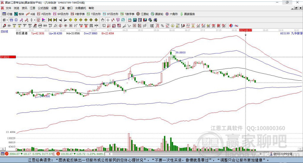Select the Gann fan lines tool
This screenshot has height=163, width=303.
(x=109, y=26)
